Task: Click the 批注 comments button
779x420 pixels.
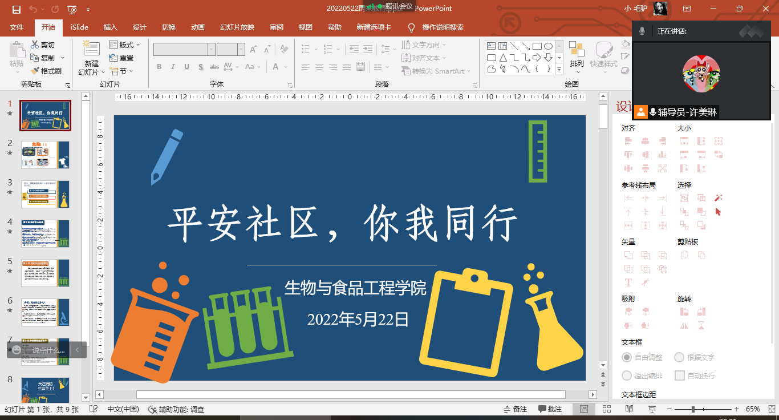Action: [x=550, y=409]
